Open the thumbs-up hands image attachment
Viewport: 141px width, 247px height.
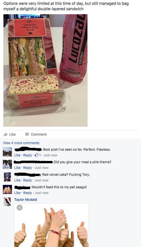point(51,225)
